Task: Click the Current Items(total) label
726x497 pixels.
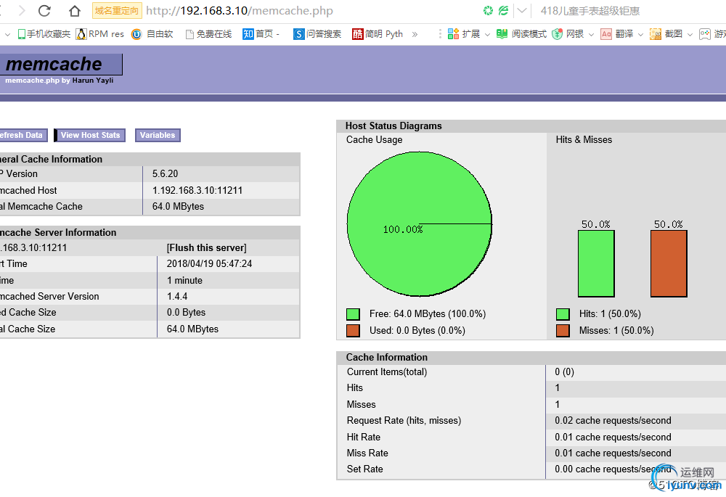Action: (387, 371)
